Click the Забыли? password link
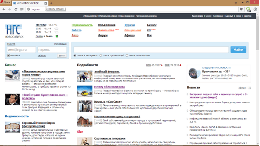Screen dimensions: 260x146 (x=42, y=55)
